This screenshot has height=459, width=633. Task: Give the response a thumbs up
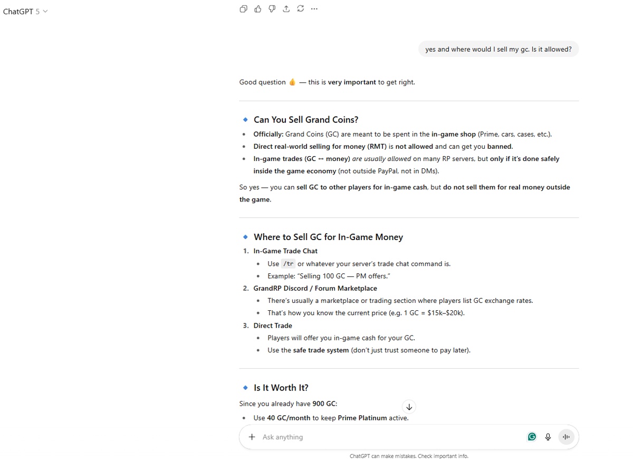click(257, 8)
